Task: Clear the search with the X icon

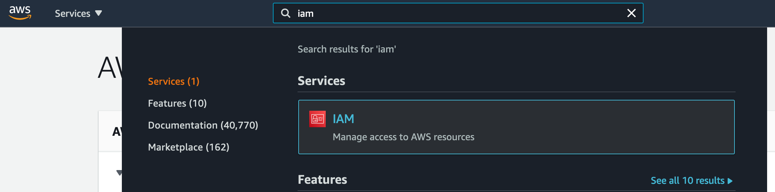Action: (631, 13)
